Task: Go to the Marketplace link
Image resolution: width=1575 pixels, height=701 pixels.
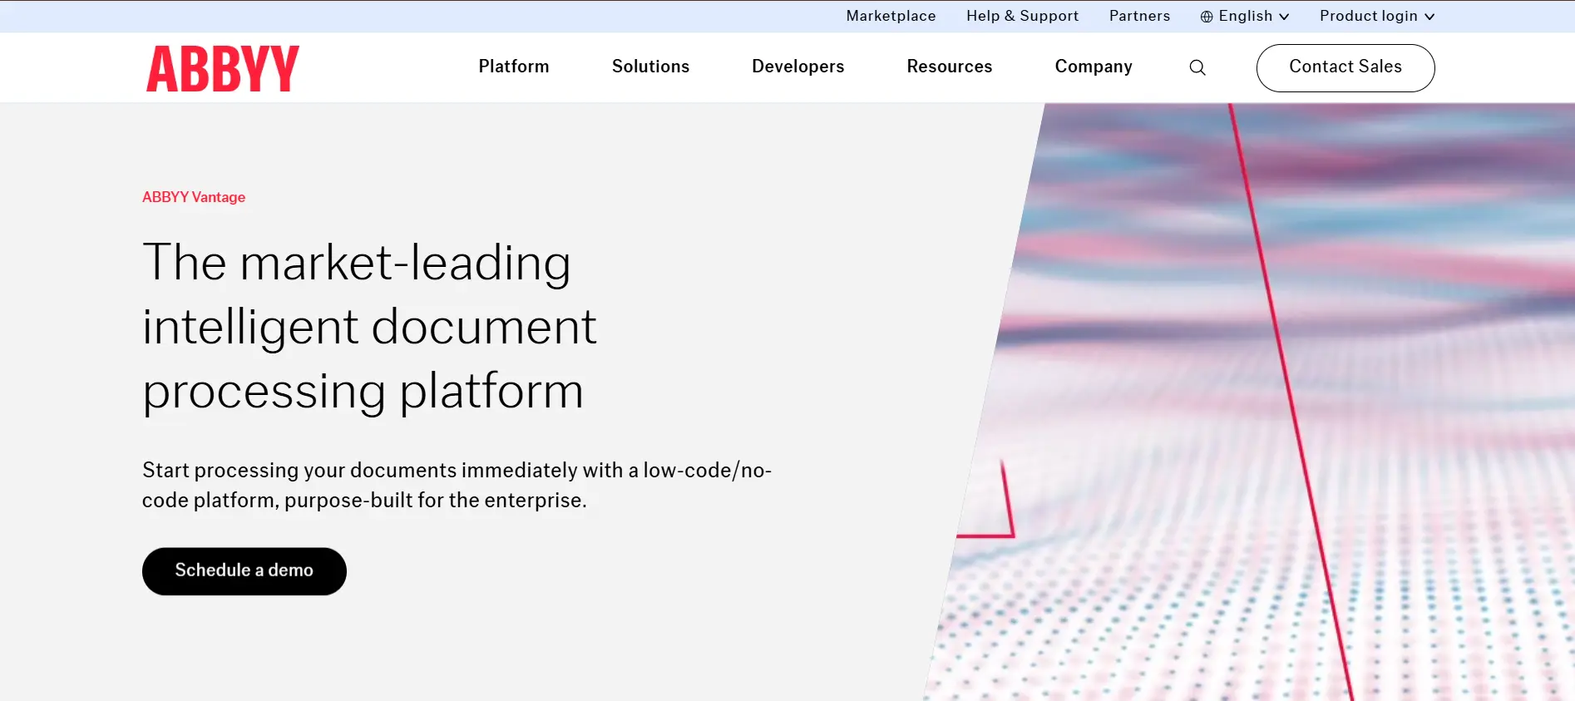Action: coord(891,16)
